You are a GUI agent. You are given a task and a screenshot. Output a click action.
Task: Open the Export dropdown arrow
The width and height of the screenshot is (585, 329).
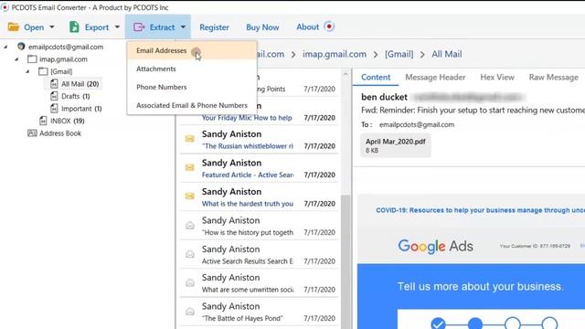[117, 27]
